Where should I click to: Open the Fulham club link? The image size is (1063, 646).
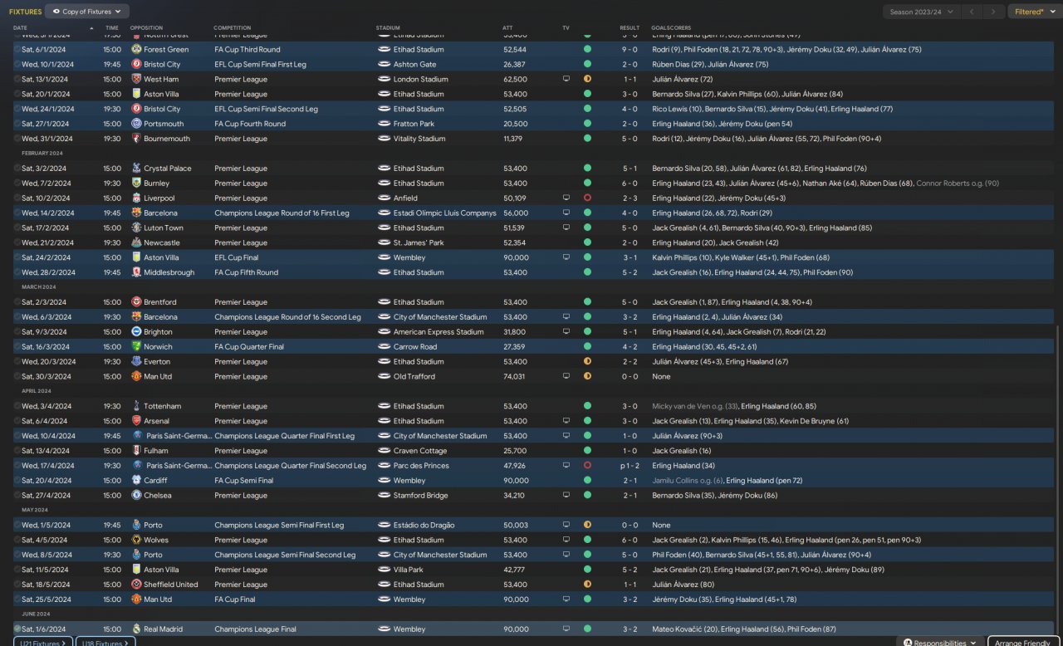point(155,451)
